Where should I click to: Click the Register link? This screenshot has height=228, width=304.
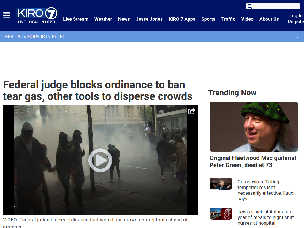click(x=296, y=22)
